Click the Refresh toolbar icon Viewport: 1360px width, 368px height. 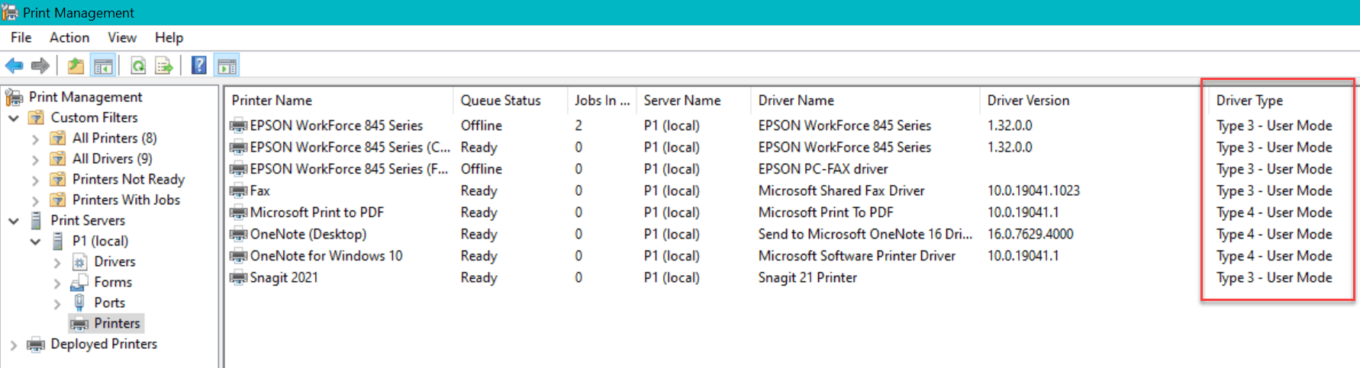(138, 66)
